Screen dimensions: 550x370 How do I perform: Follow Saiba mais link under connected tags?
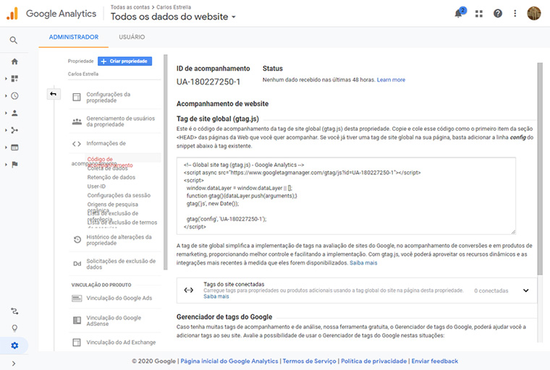(216, 296)
